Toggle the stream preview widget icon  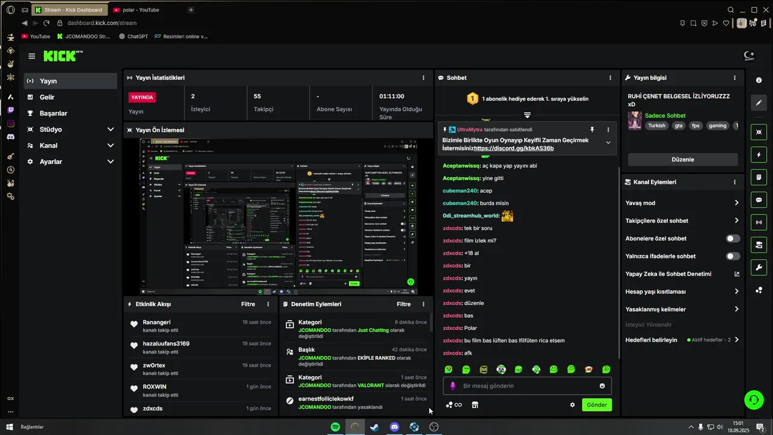coord(759,132)
